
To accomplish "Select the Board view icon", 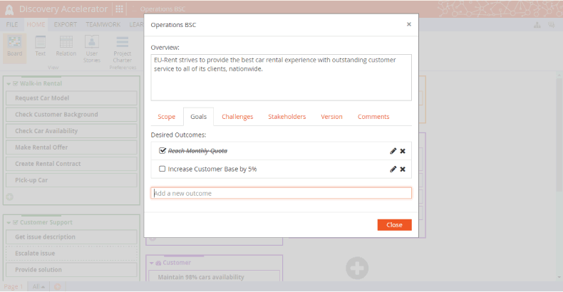I will [x=14, y=46].
